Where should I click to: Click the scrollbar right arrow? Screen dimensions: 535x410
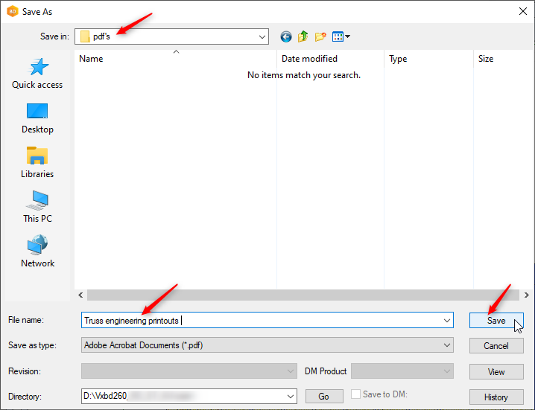[x=527, y=295]
